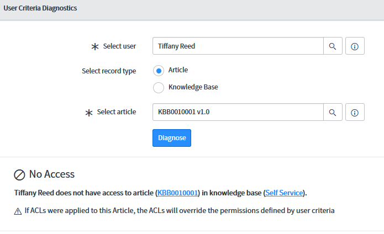
Task: Select the Article radio button
Action: pos(159,71)
